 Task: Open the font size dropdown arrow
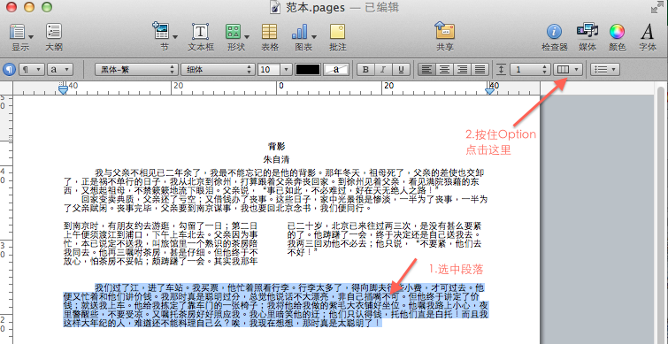[286, 69]
